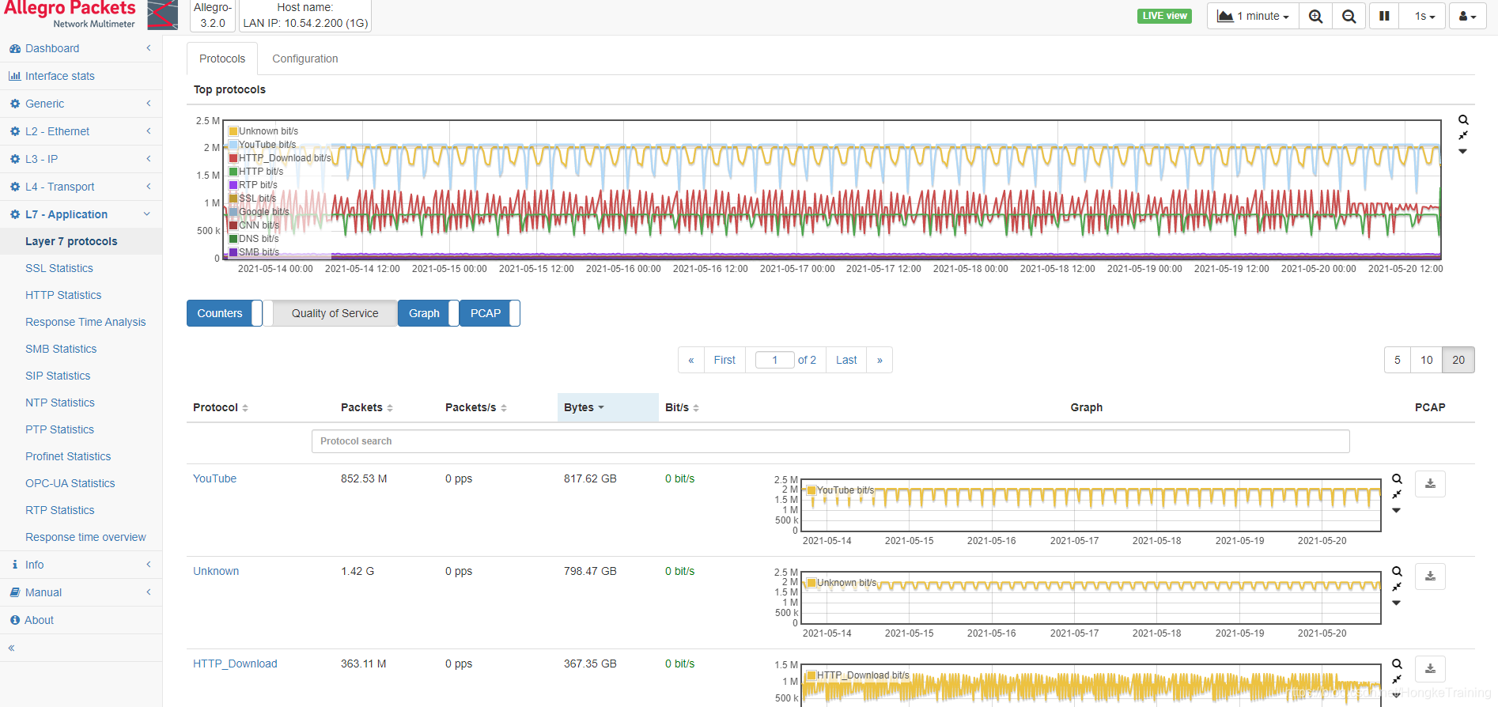Viewport: 1498px width, 707px height.
Task: Open the HTTP_Download protocol link
Action: coord(235,664)
